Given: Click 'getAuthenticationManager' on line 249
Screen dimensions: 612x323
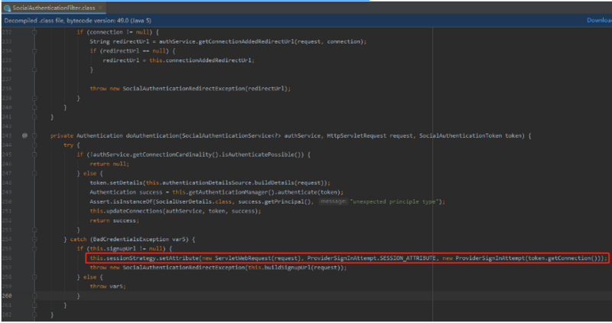Looking at the screenshot, I should click(x=226, y=192).
